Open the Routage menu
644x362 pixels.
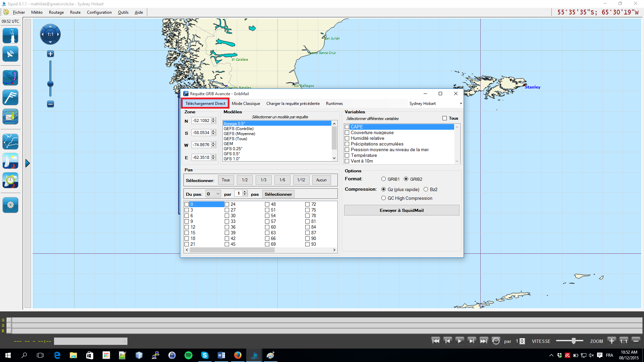click(x=56, y=12)
